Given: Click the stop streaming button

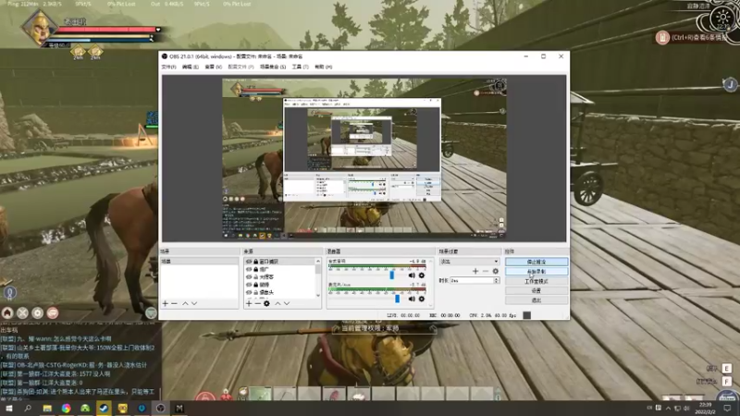Looking at the screenshot, I should pos(536,262).
